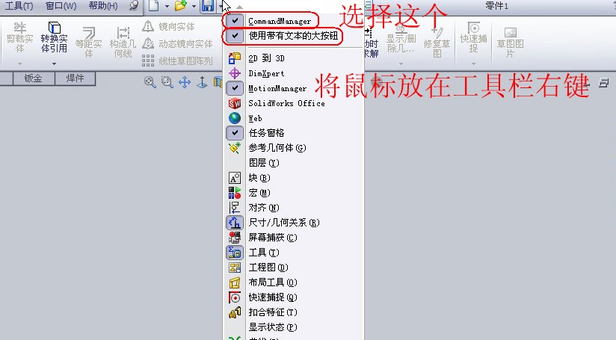
Task: Click the 转换实体引用 tool icon
Action: point(55,28)
